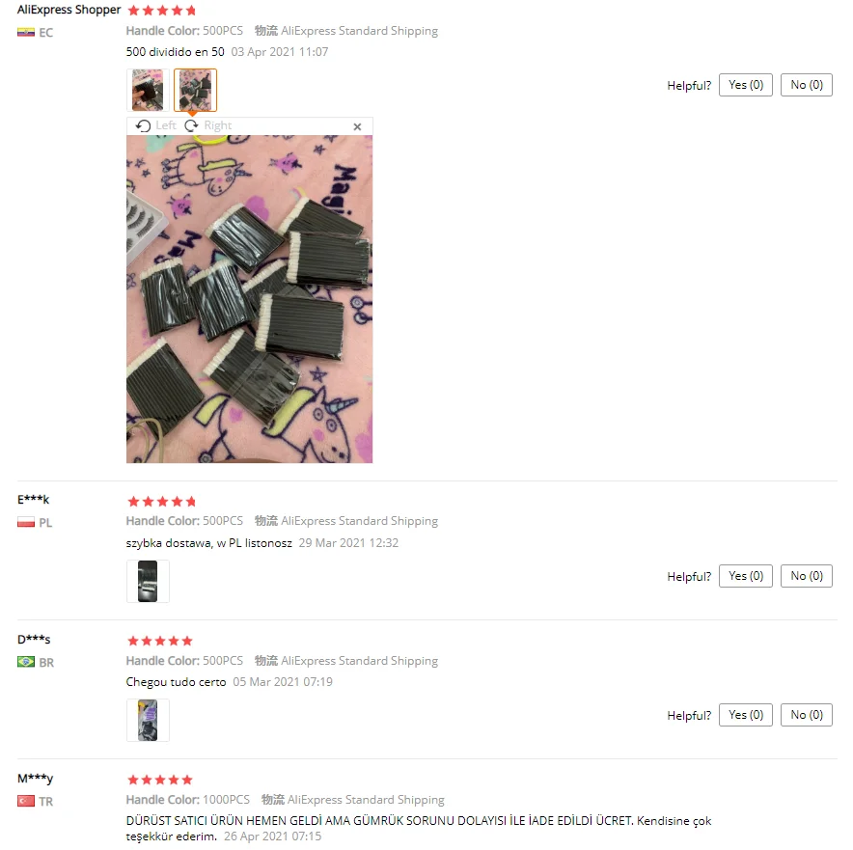This screenshot has height=850, width=853.
Task: Select the second highlighted EC review thumbnail
Action: 195,90
